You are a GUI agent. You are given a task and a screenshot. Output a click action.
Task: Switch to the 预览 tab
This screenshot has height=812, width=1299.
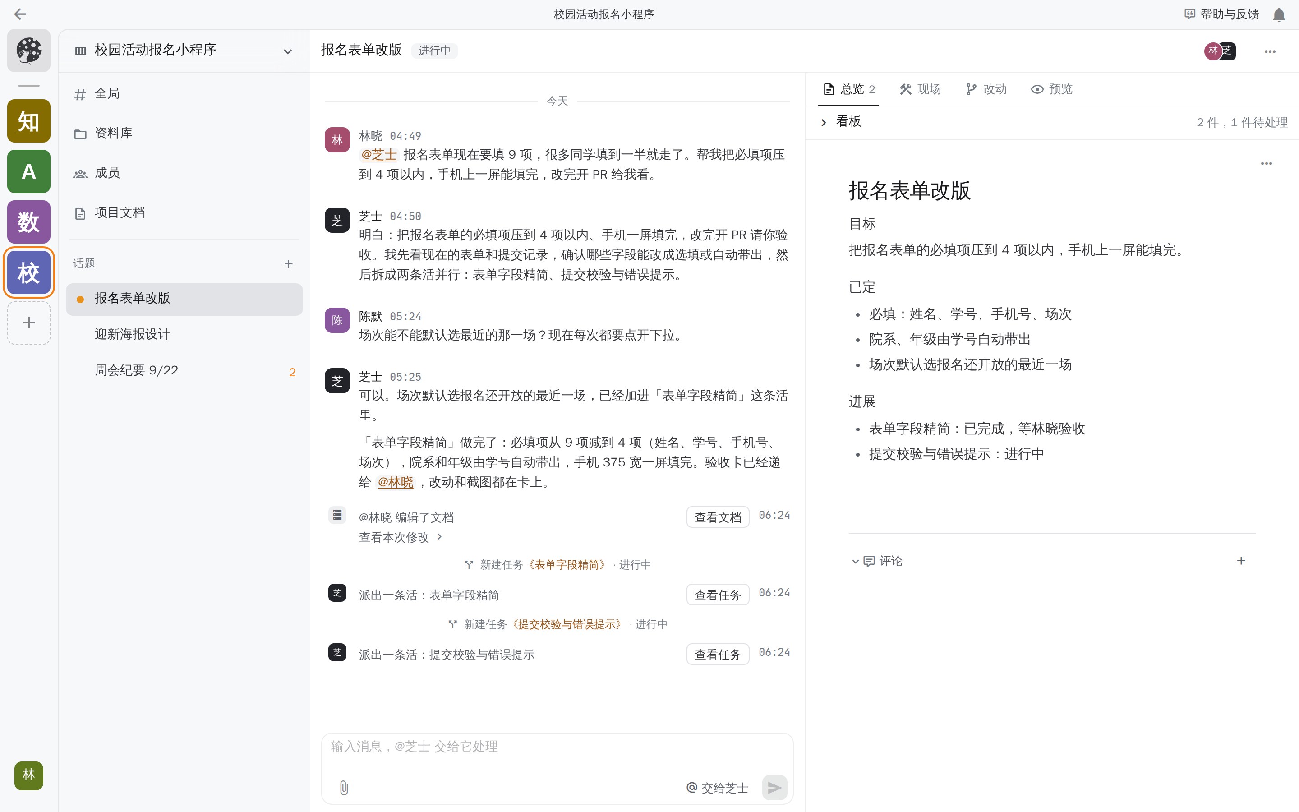pyautogui.click(x=1051, y=89)
